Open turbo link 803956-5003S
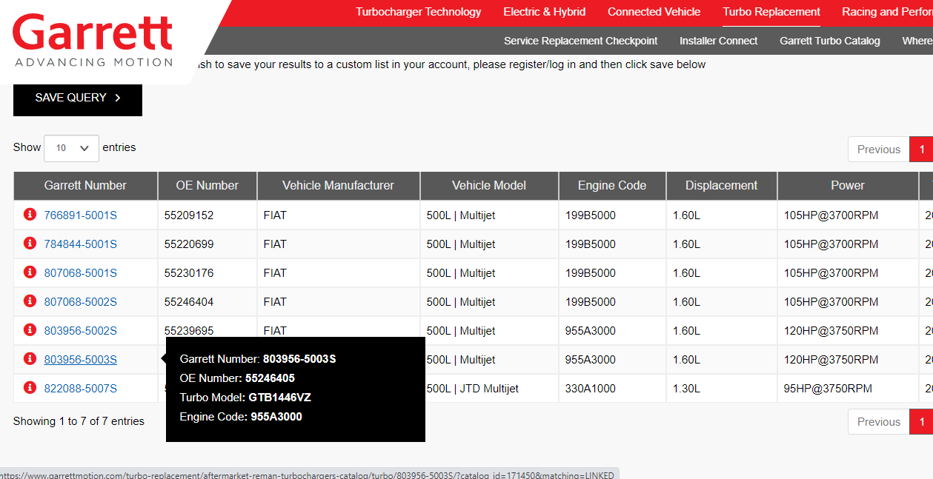The width and height of the screenshot is (933, 479). click(x=81, y=360)
